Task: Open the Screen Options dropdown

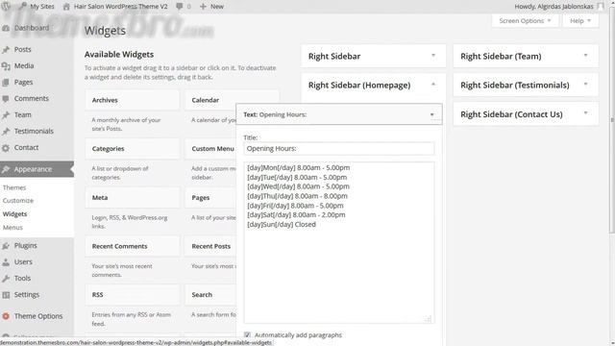Action: 525,21
